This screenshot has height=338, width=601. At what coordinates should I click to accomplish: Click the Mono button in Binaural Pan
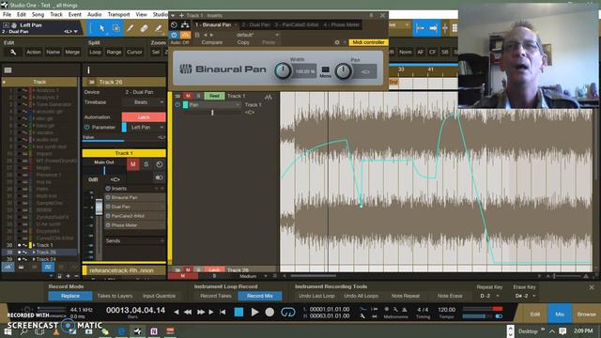coord(325,69)
